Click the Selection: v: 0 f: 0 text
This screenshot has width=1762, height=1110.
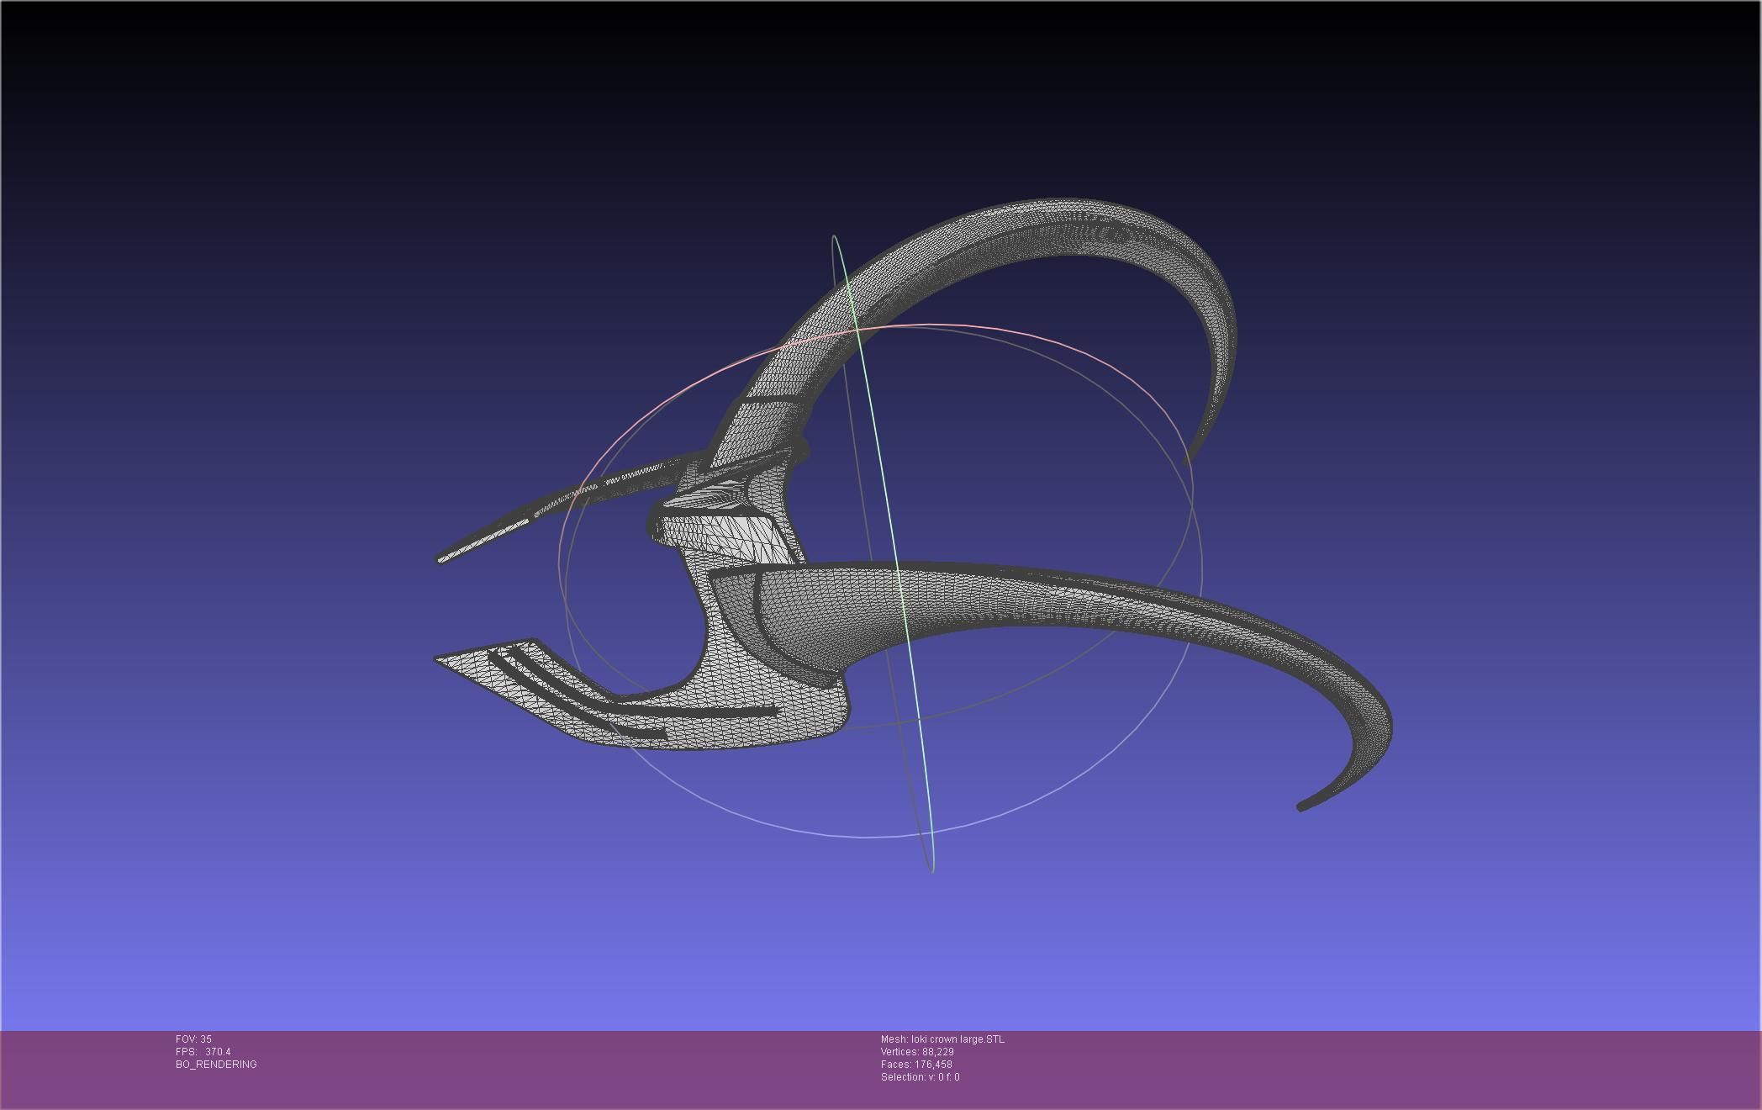click(920, 1077)
